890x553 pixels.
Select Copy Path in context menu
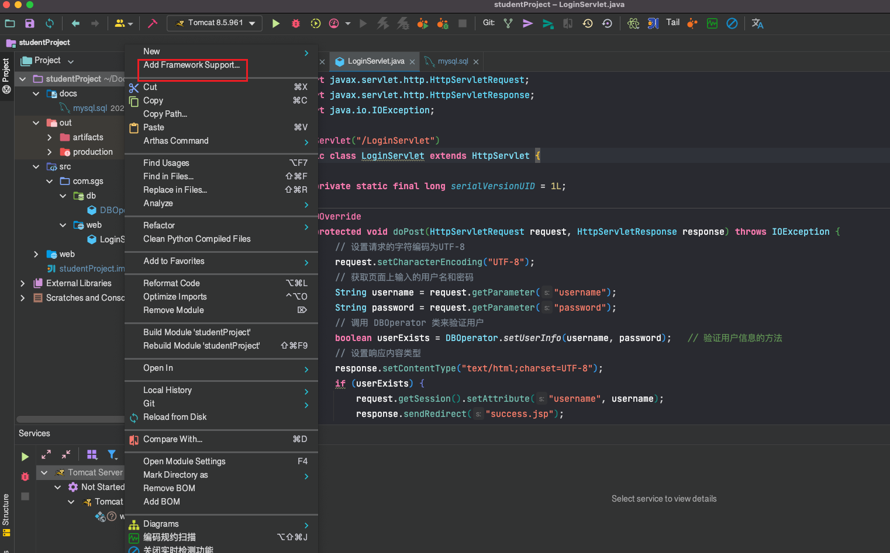click(221, 114)
